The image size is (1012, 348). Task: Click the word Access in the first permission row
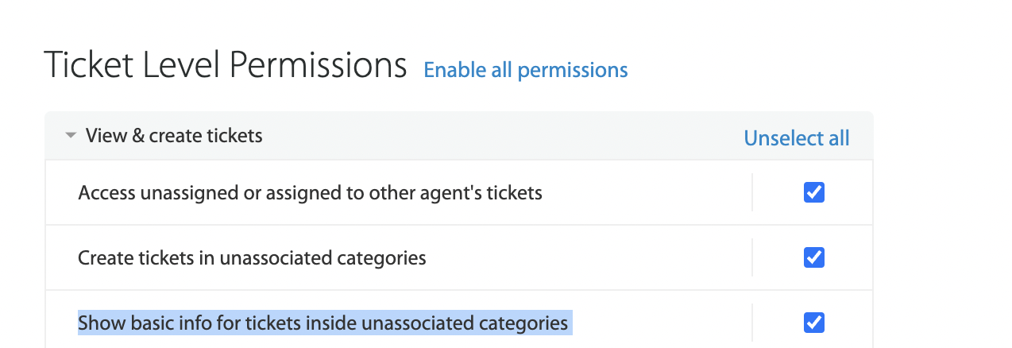(106, 192)
